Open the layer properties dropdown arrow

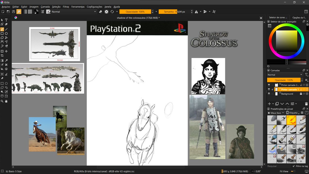(296, 104)
